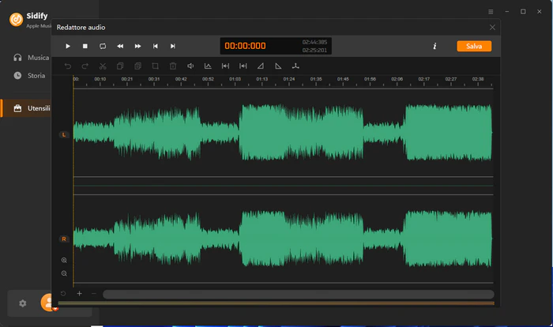Open the volume adjustment tool
The height and width of the screenshot is (327, 553).
click(190, 66)
